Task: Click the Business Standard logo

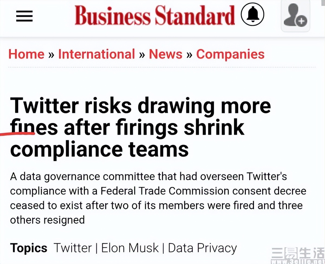Action: (x=155, y=15)
